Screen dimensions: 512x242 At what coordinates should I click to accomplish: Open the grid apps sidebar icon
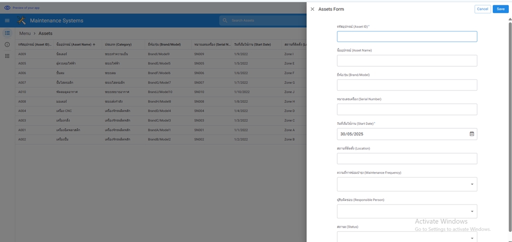[7, 56]
